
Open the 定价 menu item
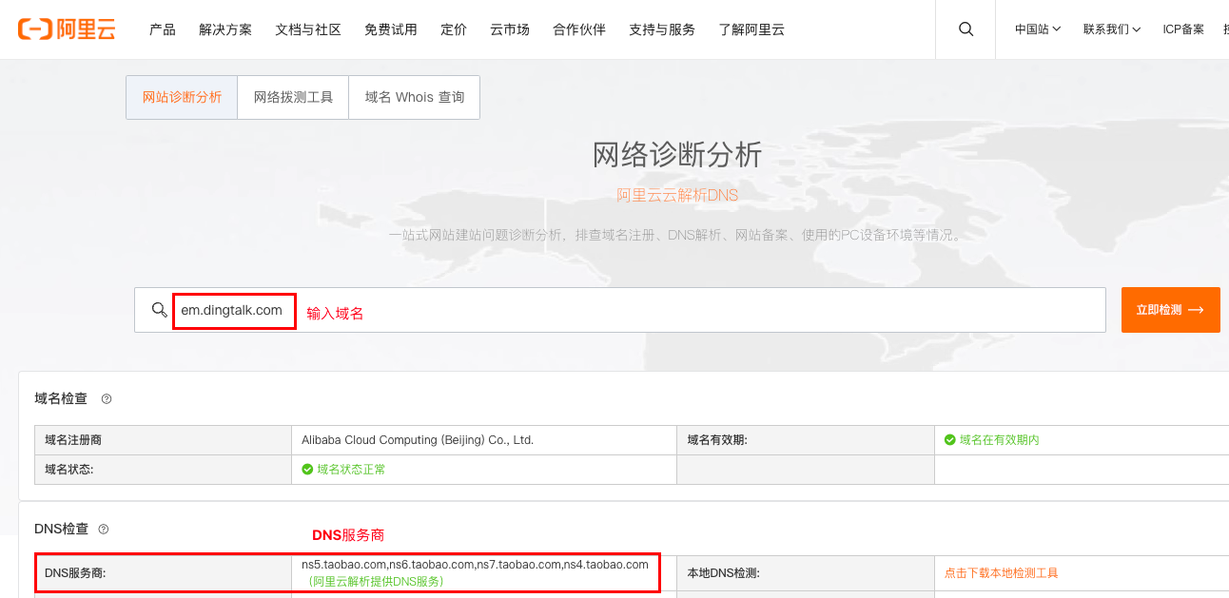coord(454,29)
